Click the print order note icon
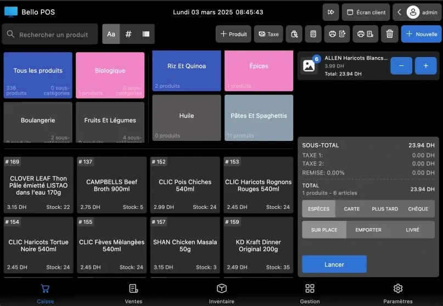Viewport: 443px width, 306px height. pyautogui.click(x=337, y=34)
